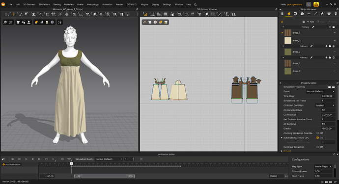Select the Rectangle pattern tool in 2D toolbar

pyautogui.click(x=166, y=14)
